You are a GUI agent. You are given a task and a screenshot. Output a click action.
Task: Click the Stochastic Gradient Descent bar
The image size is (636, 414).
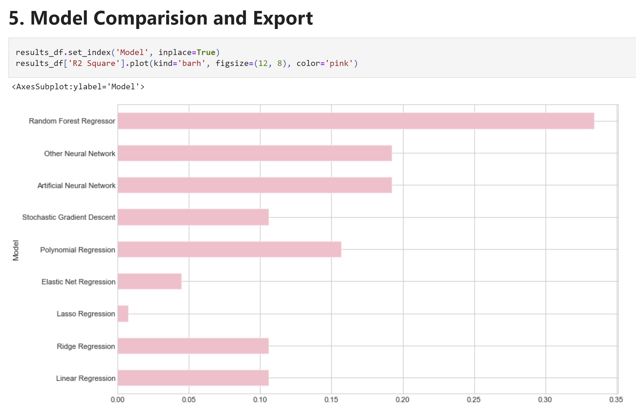(193, 217)
